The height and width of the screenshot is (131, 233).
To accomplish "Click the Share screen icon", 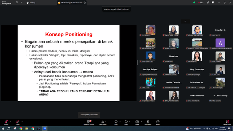I will point(137,123).
